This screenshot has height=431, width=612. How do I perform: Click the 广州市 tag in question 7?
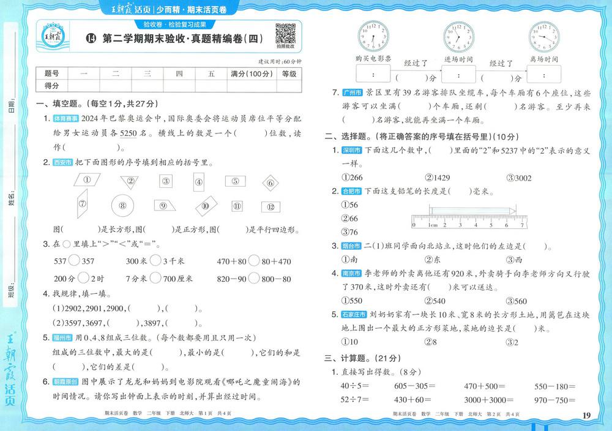(353, 92)
